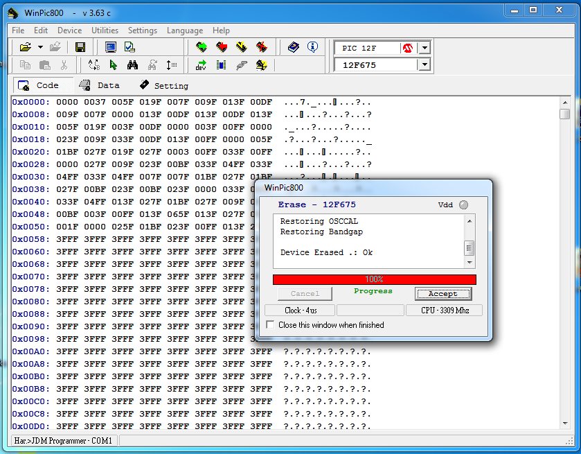Click the Cancel button in the dialog
The width and height of the screenshot is (581, 454).
point(305,294)
